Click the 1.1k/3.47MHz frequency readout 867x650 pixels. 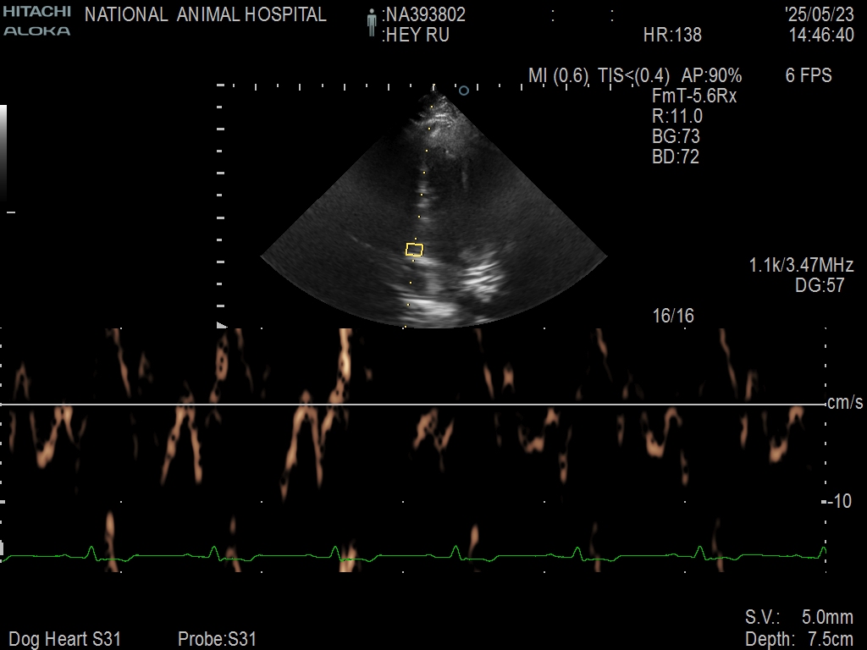pyautogui.click(x=801, y=266)
